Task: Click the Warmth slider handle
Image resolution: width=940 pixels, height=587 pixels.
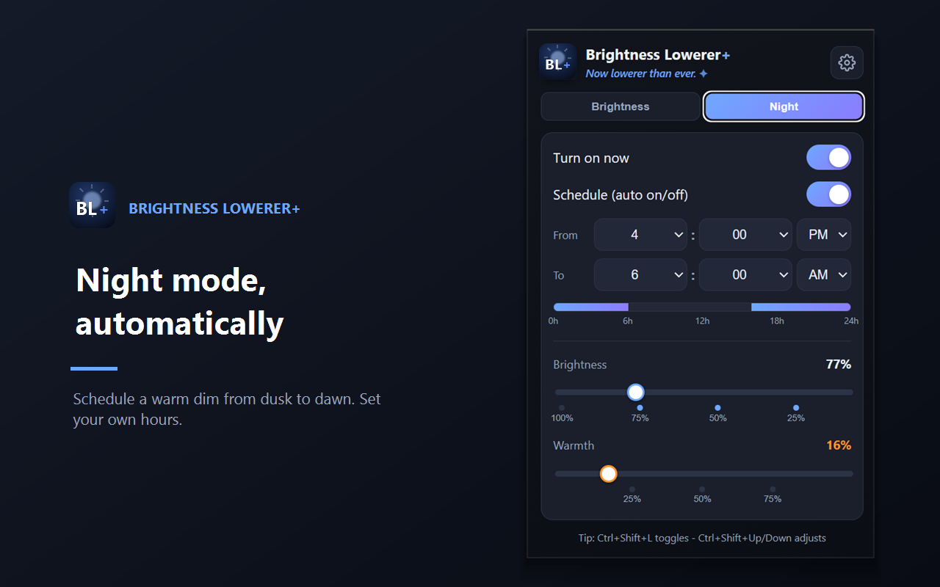Action: pos(608,474)
